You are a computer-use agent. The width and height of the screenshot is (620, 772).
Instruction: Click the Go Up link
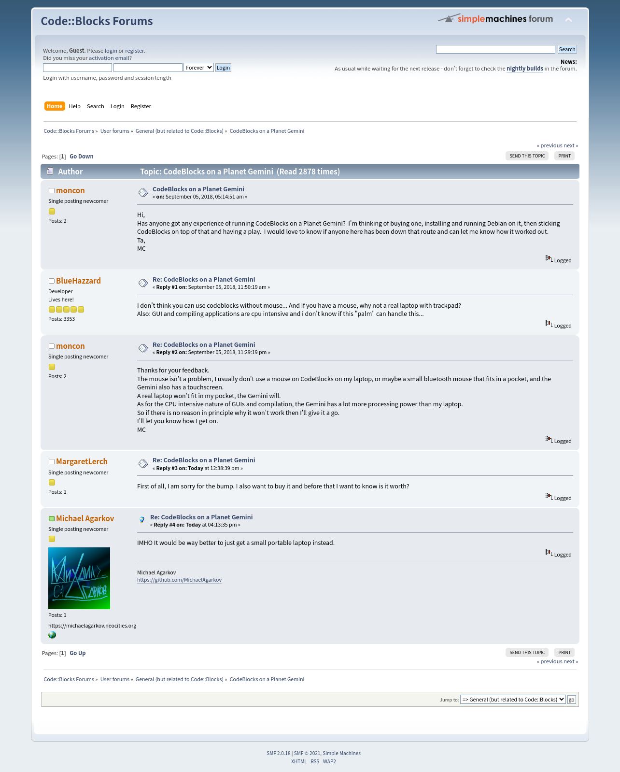(78, 653)
